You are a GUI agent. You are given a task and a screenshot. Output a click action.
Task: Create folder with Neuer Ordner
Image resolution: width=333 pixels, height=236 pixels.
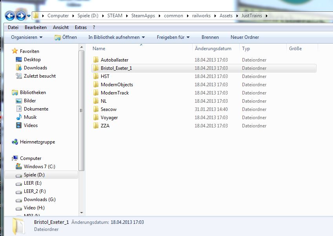pyautogui.click(x=245, y=37)
